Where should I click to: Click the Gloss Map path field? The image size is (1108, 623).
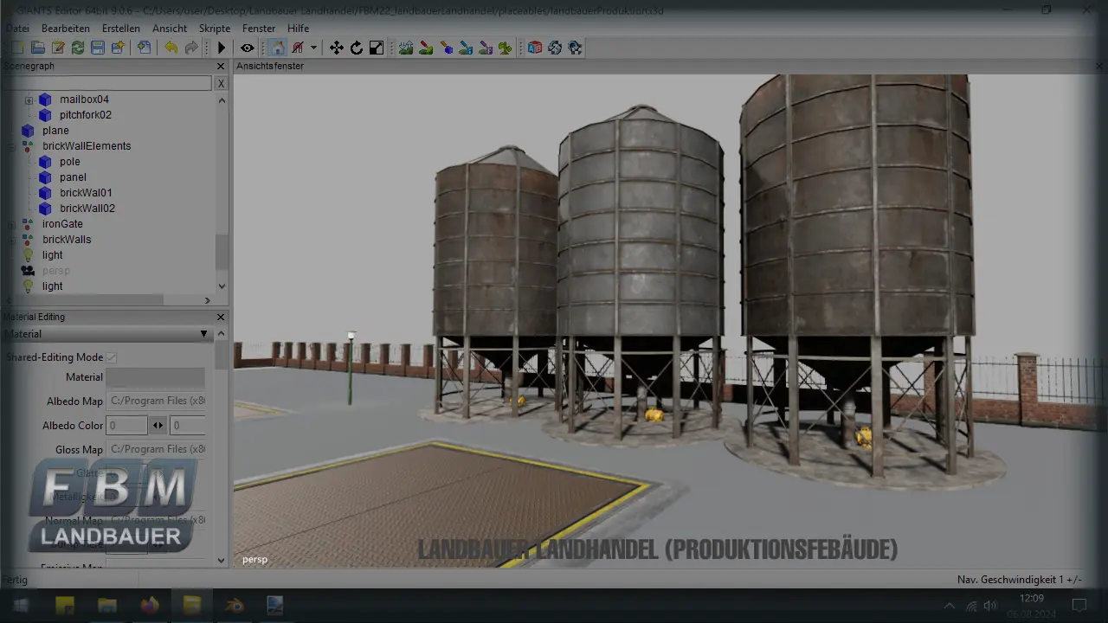pos(156,450)
